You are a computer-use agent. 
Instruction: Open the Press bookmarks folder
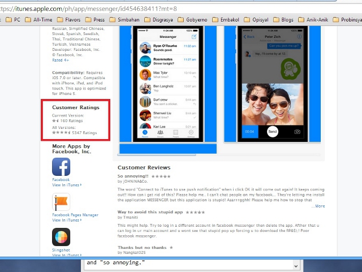tap(95, 20)
